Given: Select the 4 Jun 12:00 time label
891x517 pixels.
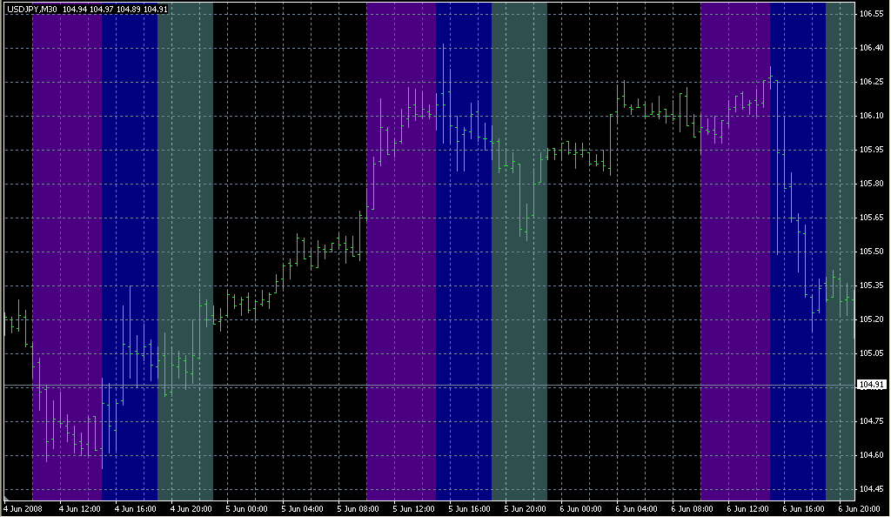Looking at the screenshot, I should coord(80,508).
